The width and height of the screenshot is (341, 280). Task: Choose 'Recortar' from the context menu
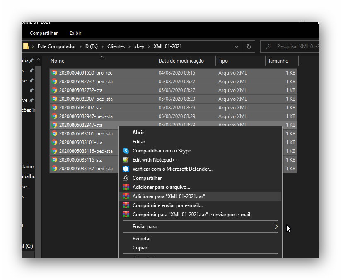click(142, 239)
